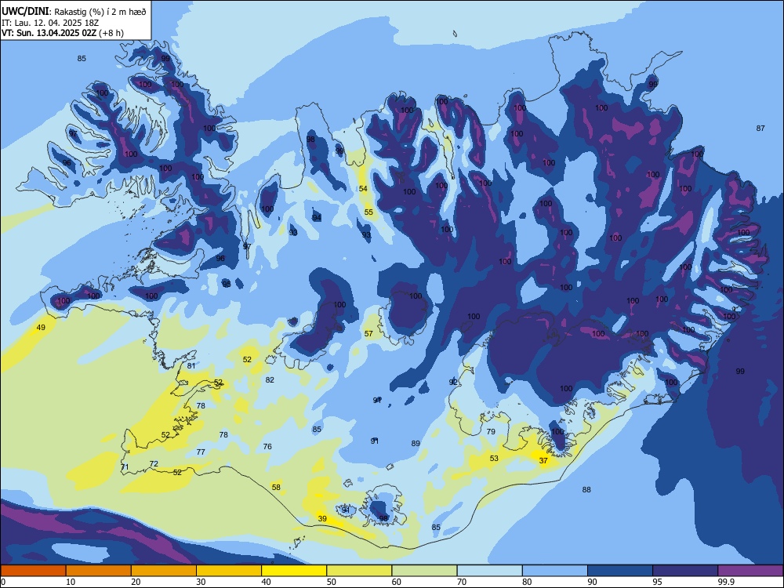Screen dimensions: 784x588
Task: Click the map value '54' in the northern yellow strip
Action: pyautogui.click(x=363, y=188)
